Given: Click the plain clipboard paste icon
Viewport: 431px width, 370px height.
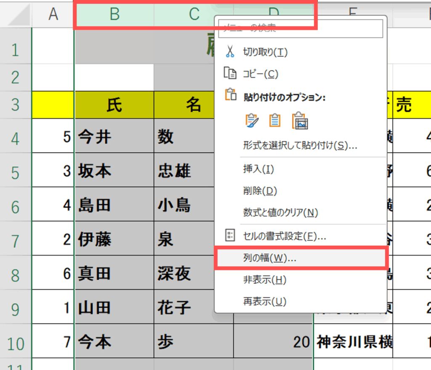Looking at the screenshot, I should 275,121.
